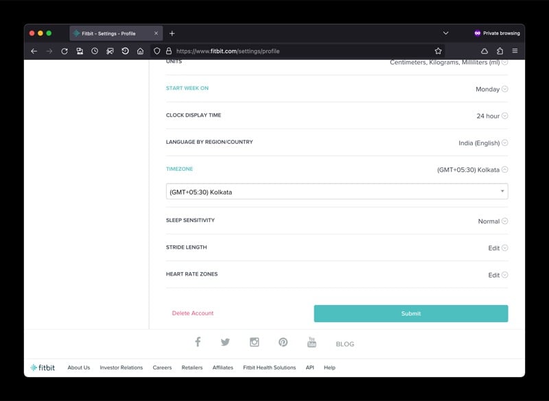
Task: Click the TIMEZONE label
Action: click(x=179, y=169)
